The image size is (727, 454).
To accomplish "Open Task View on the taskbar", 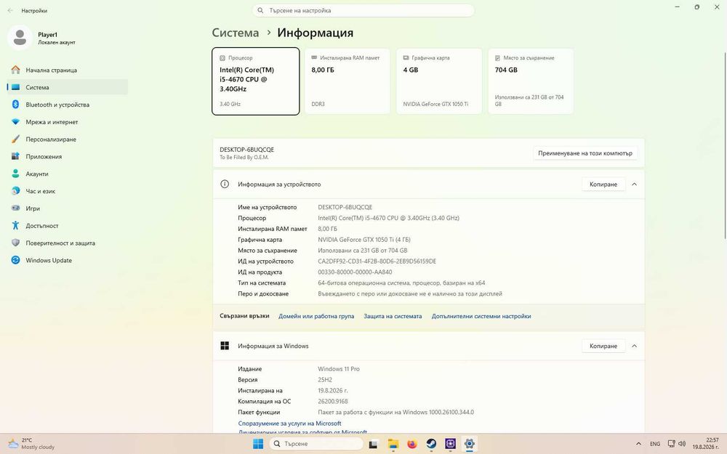I will (374, 444).
